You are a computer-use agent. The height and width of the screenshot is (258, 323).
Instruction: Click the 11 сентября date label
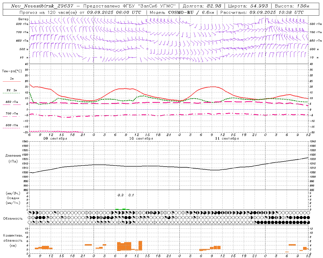(x=227, y=139)
